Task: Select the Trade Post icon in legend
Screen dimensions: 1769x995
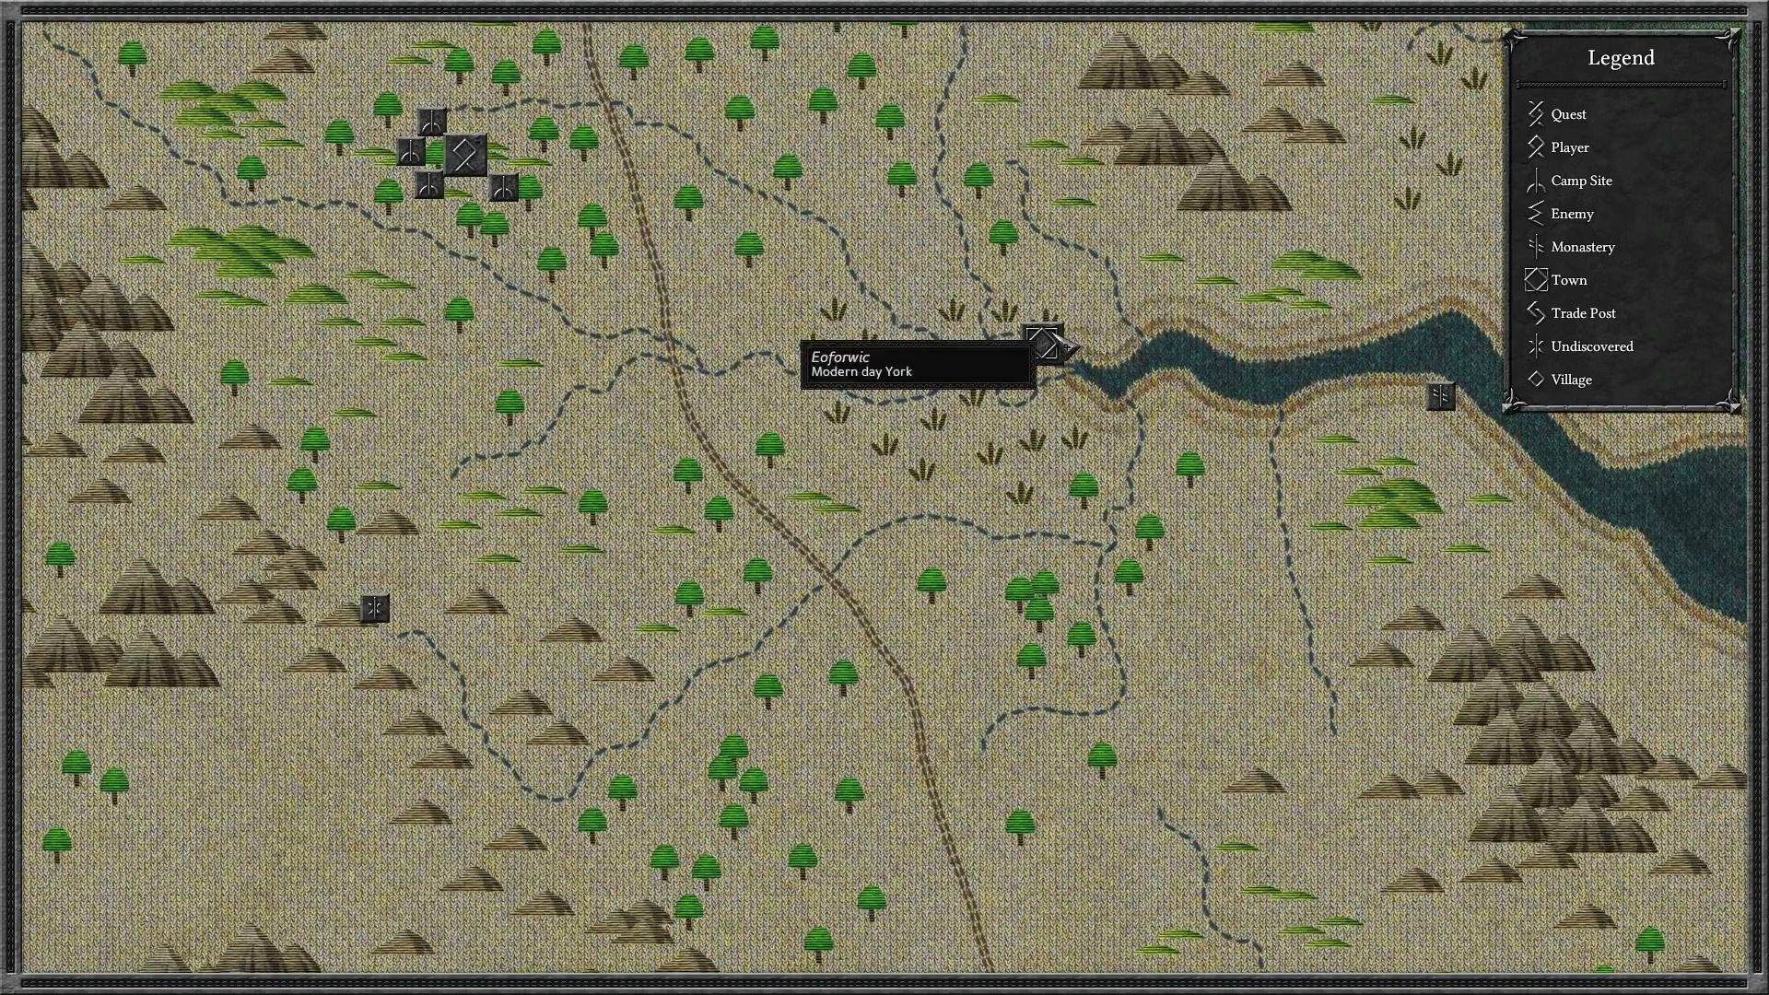Action: 1536,313
